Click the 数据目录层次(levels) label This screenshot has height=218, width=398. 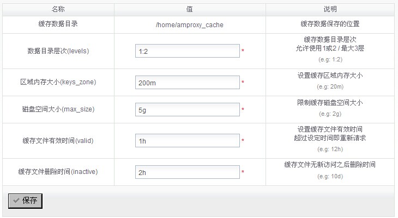coord(58,51)
